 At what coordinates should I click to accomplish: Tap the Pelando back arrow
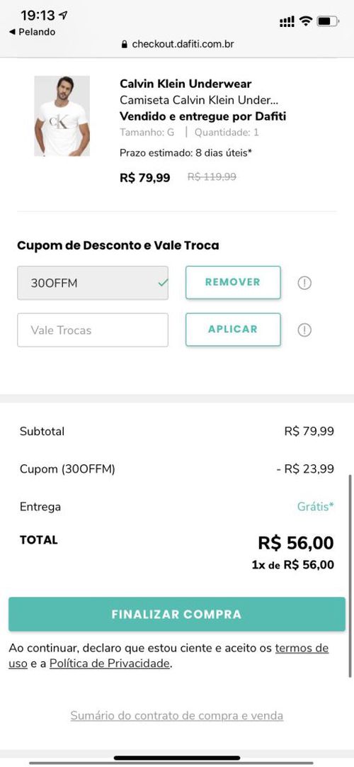coord(12,32)
